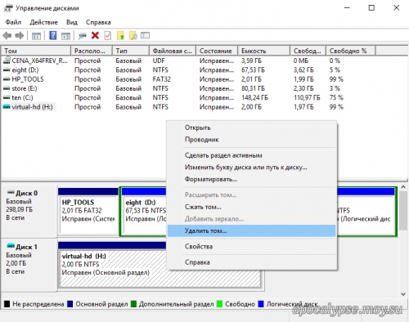Click the 110,97 ГБ free space cell
409x322 pixels.
307,97
